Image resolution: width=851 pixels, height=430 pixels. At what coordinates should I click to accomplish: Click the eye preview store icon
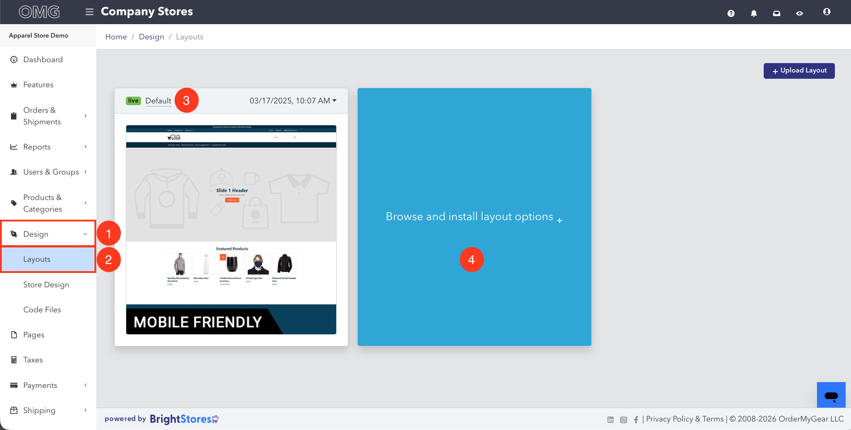800,13
